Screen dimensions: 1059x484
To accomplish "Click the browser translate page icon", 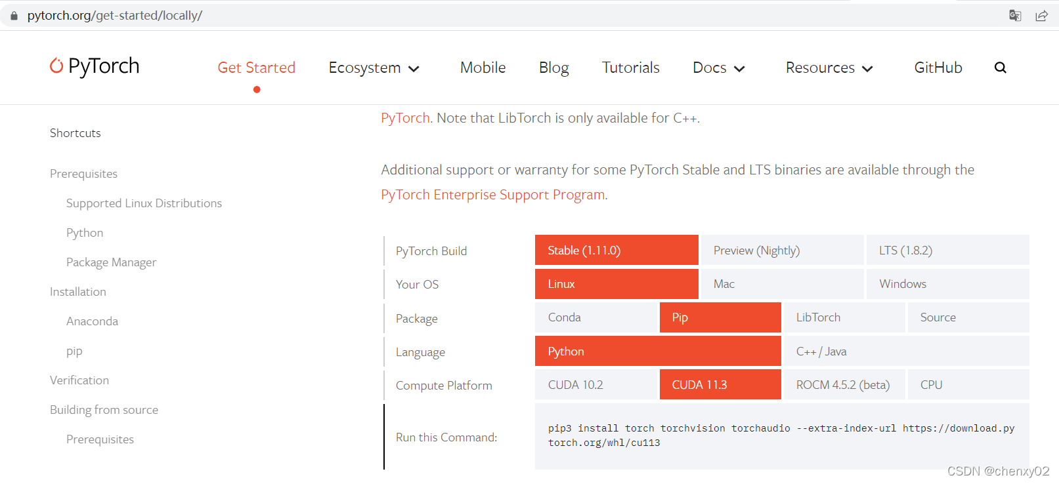I will (1015, 15).
